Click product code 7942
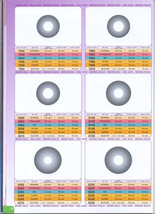 21,55
